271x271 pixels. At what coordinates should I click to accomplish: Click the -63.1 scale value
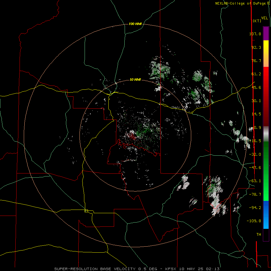pos(255,181)
